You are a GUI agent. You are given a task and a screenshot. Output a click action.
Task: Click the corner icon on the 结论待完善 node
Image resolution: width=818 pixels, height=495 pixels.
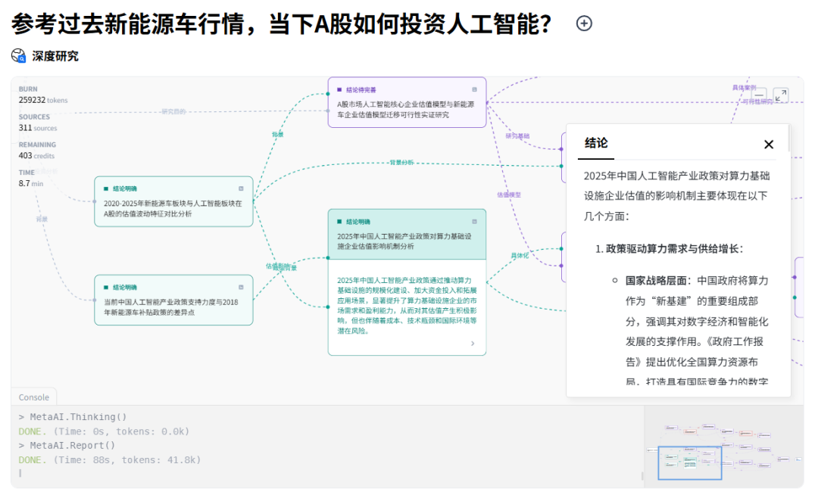(474, 89)
